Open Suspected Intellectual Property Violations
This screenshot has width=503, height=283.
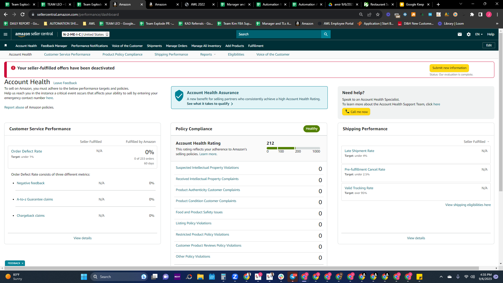tap(207, 168)
